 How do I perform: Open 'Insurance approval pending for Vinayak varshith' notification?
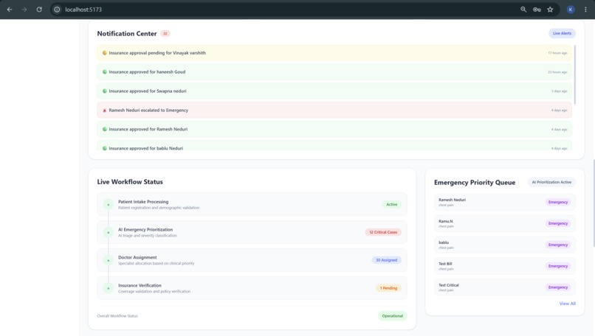pos(334,53)
